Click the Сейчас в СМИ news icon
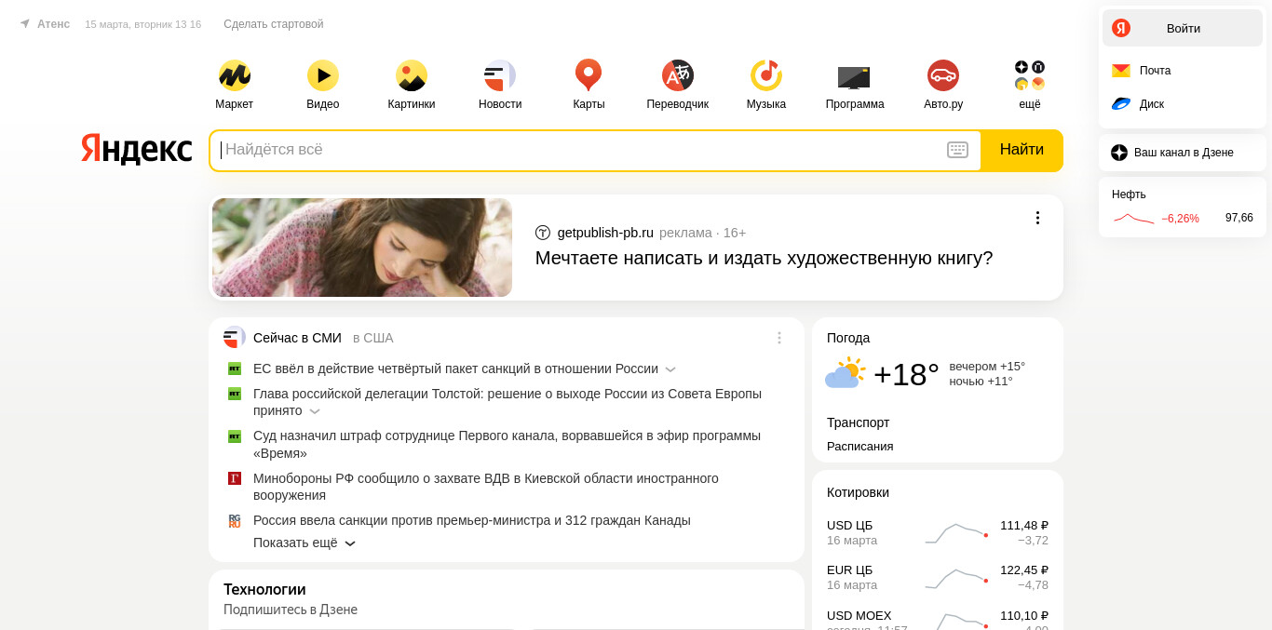Image resolution: width=1272 pixels, height=630 pixels. [x=235, y=337]
